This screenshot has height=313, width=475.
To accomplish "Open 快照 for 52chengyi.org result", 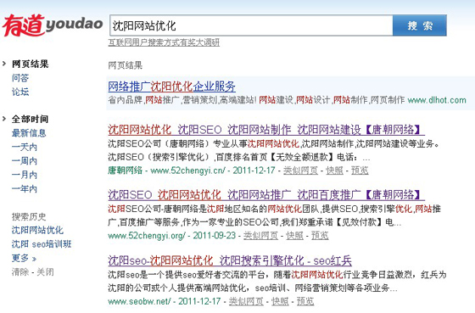I will [x=294, y=236].
